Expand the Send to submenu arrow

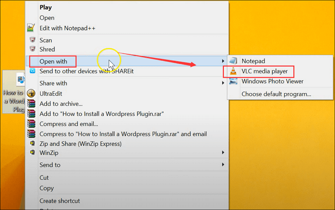coord(223,164)
